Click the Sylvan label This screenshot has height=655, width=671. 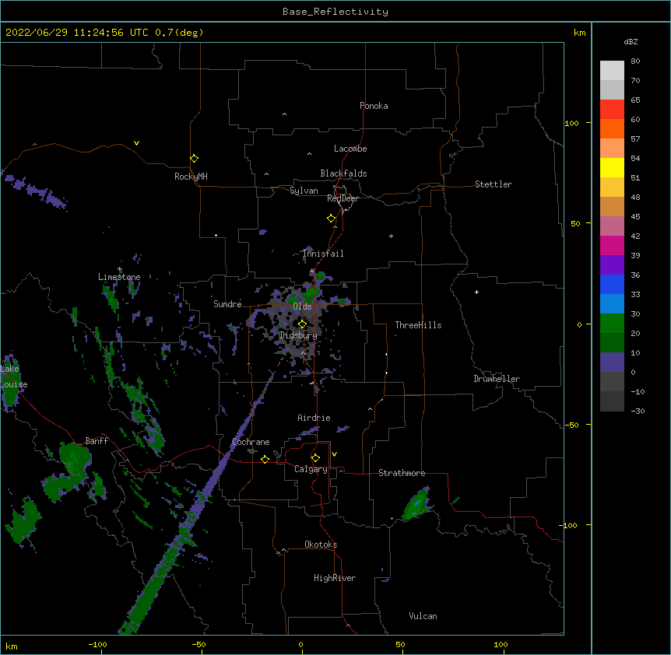[x=304, y=191]
